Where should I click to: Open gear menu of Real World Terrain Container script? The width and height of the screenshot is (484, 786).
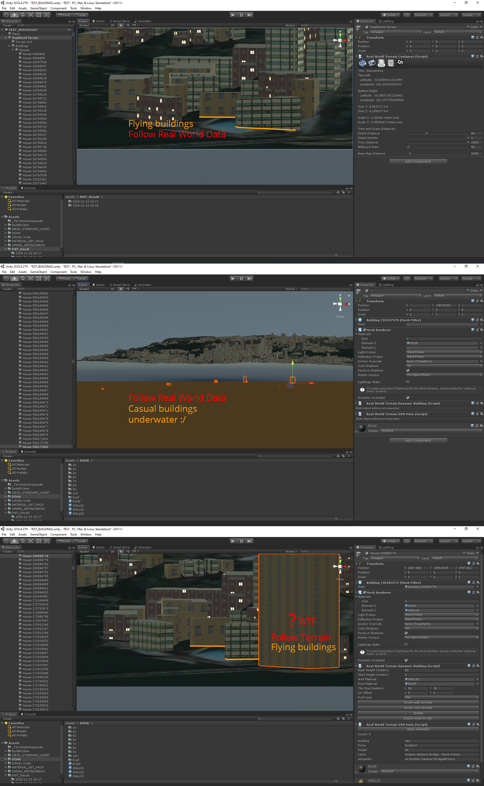pos(481,56)
